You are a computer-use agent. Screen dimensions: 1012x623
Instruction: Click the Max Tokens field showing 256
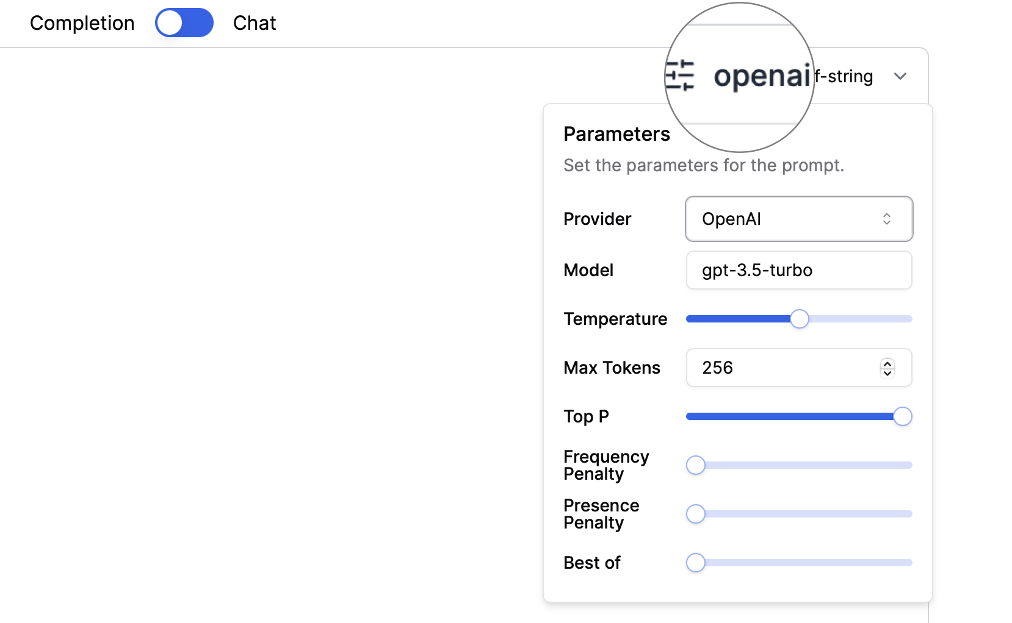point(781,368)
